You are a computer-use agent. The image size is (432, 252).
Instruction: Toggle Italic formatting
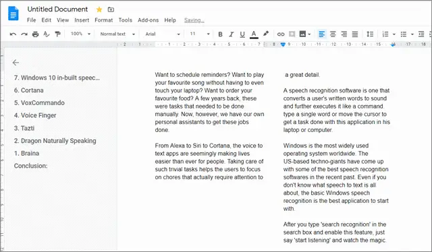(x=231, y=34)
